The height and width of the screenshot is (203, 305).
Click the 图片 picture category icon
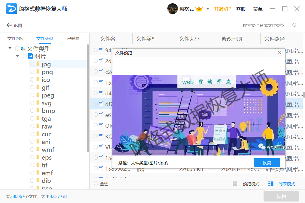click(x=31, y=56)
